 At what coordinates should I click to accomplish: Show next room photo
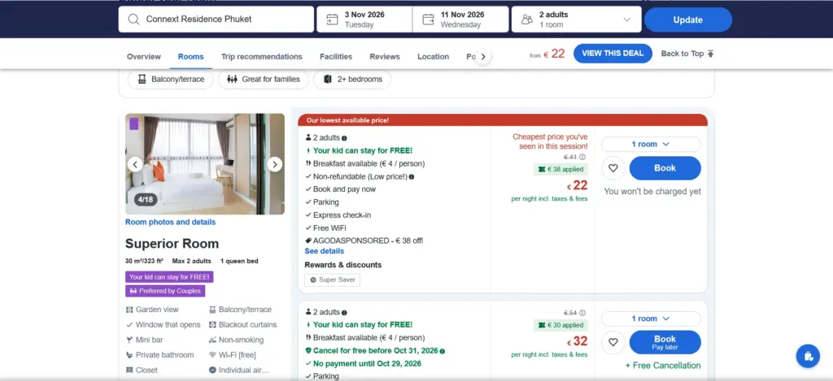click(275, 164)
